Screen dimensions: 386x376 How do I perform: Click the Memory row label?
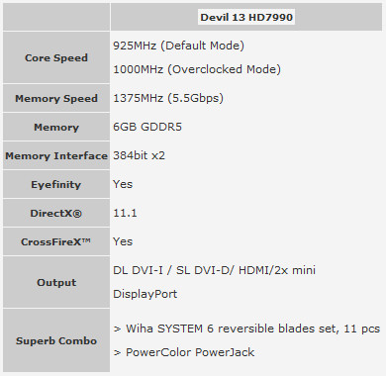[56, 127]
